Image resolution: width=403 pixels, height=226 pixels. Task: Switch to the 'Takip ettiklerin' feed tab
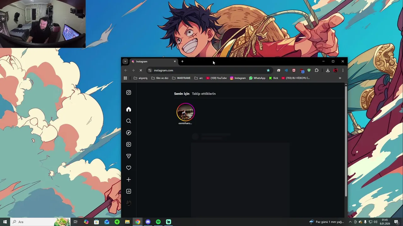coord(204,94)
